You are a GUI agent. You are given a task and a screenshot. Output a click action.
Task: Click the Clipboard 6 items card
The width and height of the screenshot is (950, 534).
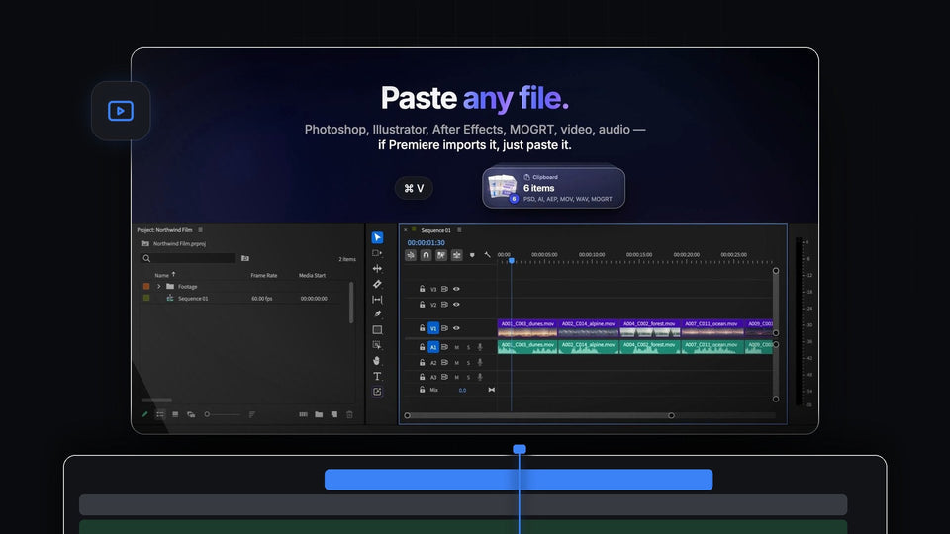554,188
